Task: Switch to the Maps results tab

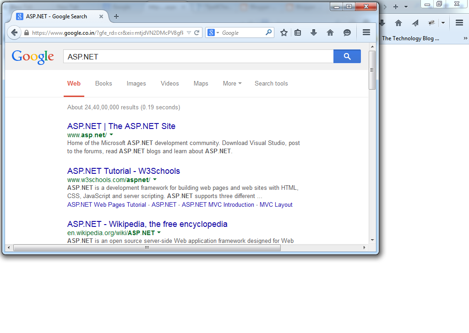Action: (201, 84)
